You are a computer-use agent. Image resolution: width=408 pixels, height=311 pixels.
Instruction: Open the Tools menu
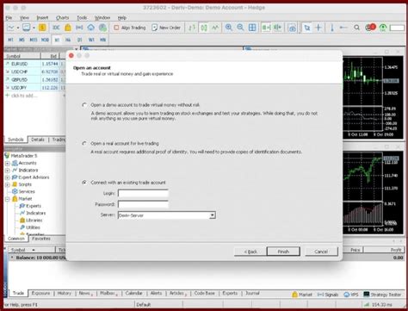(x=82, y=18)
